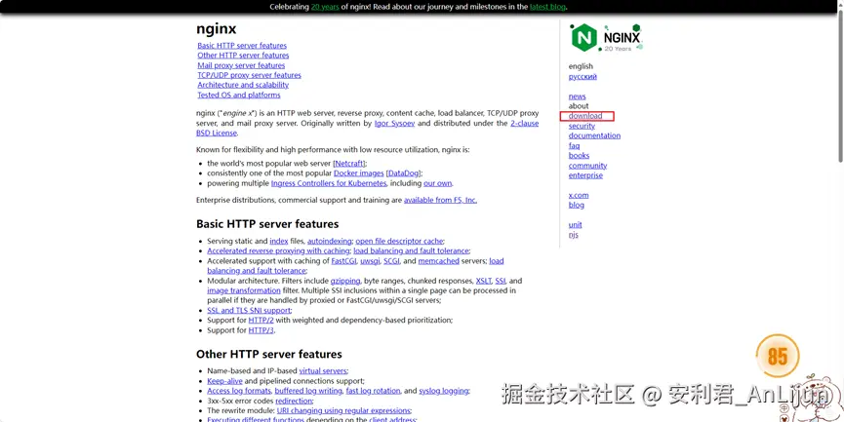Open URI changing using regular expressions link
Screen dimensions: 844x422
click(343, 410)
